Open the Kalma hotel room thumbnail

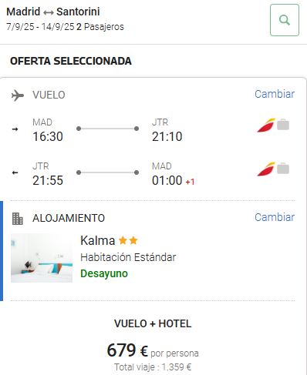pyautogui.click(x=42, y=258)
